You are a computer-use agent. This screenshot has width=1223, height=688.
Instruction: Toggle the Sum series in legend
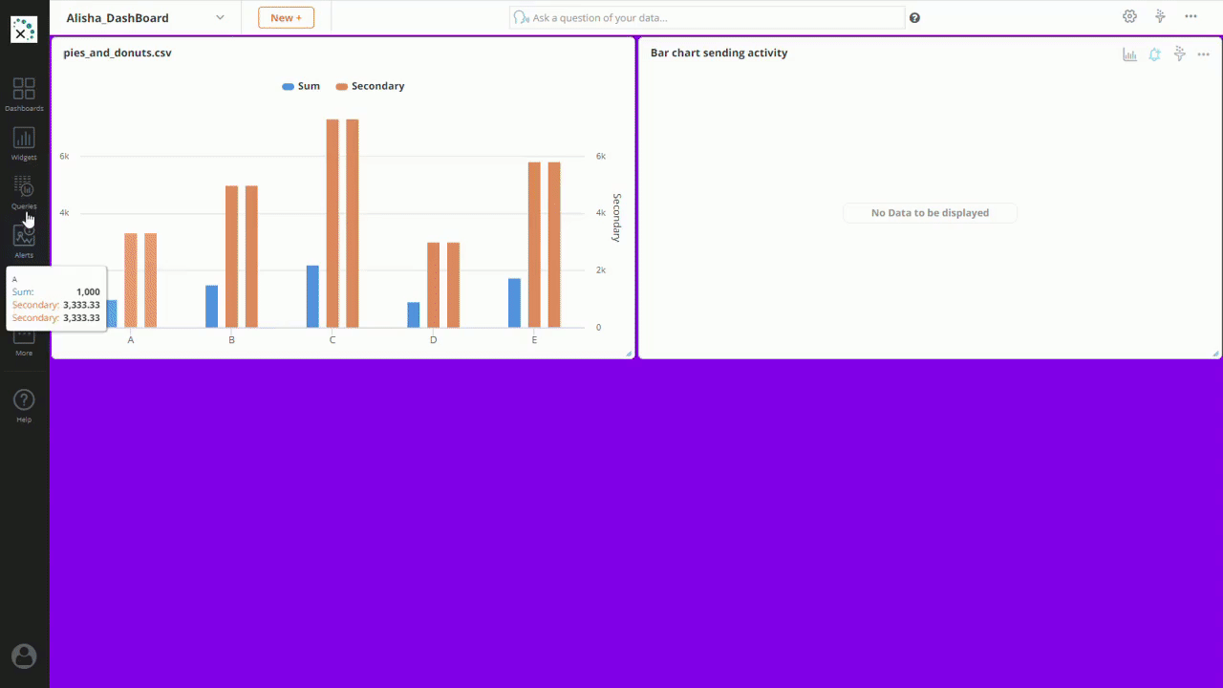tap(301, 86)
